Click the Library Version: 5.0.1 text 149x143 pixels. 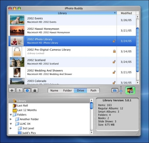tap(117, 100)
